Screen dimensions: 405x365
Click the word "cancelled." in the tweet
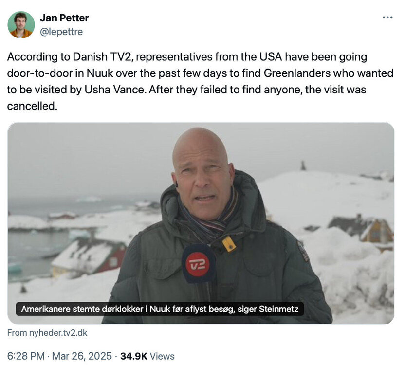[x=32, y=107]
